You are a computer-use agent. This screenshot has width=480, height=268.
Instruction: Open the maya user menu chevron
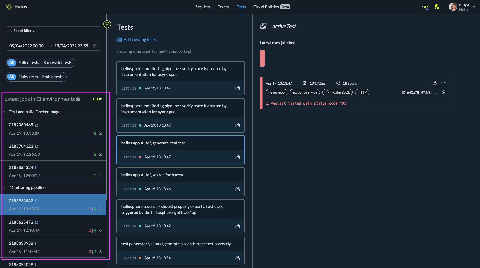(474, 7)
